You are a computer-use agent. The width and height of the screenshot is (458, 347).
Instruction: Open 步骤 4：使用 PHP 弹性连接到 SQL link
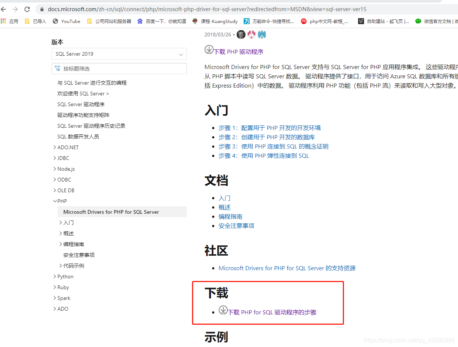[x=264, y=156]
